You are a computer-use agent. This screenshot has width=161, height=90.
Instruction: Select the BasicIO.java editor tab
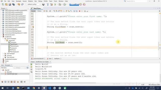(x=37, y=8)
